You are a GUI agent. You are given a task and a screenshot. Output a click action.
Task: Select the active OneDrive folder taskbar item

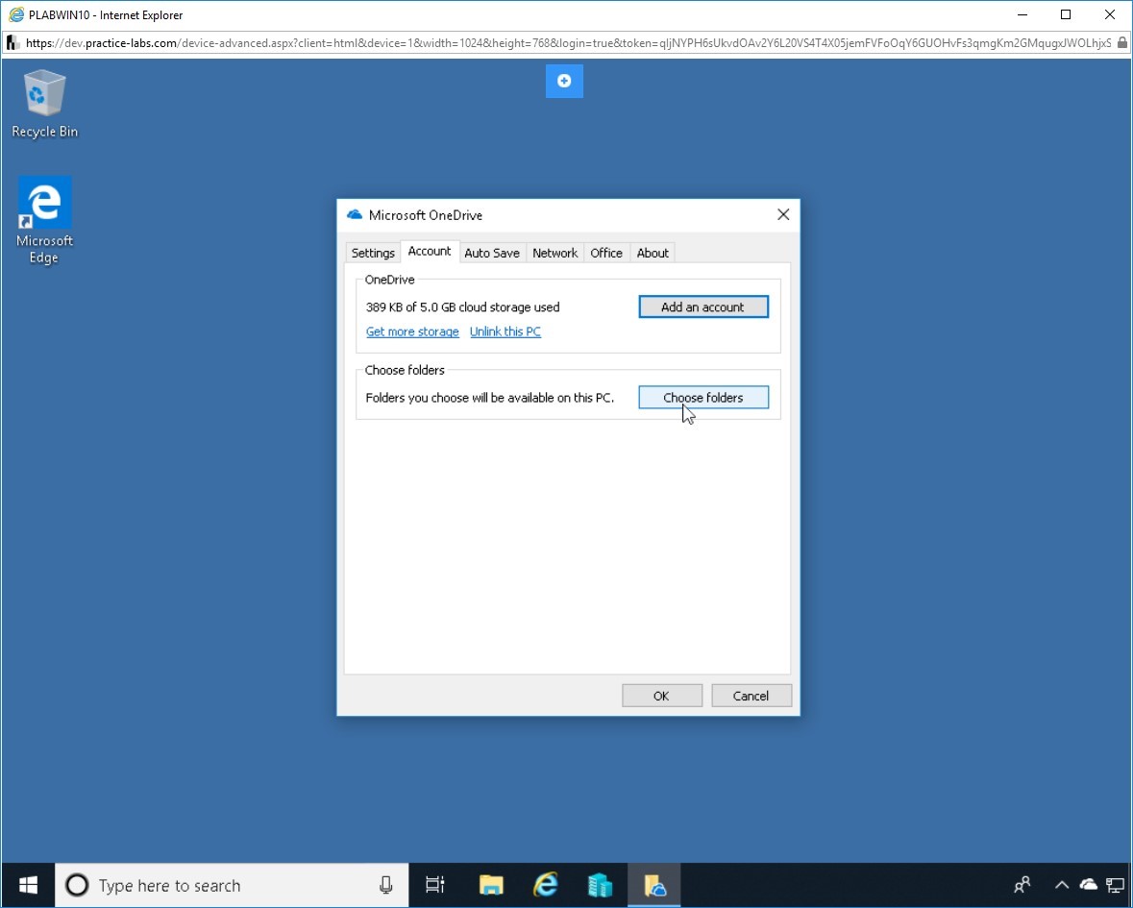tap(653, 885)
